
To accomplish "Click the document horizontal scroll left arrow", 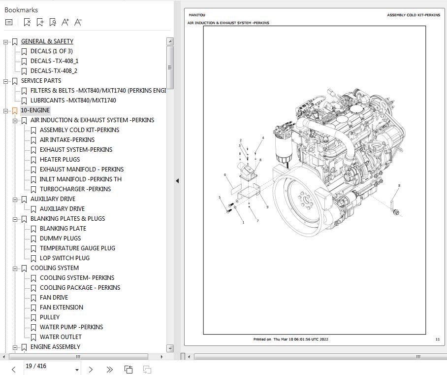I will click(189, 357).
